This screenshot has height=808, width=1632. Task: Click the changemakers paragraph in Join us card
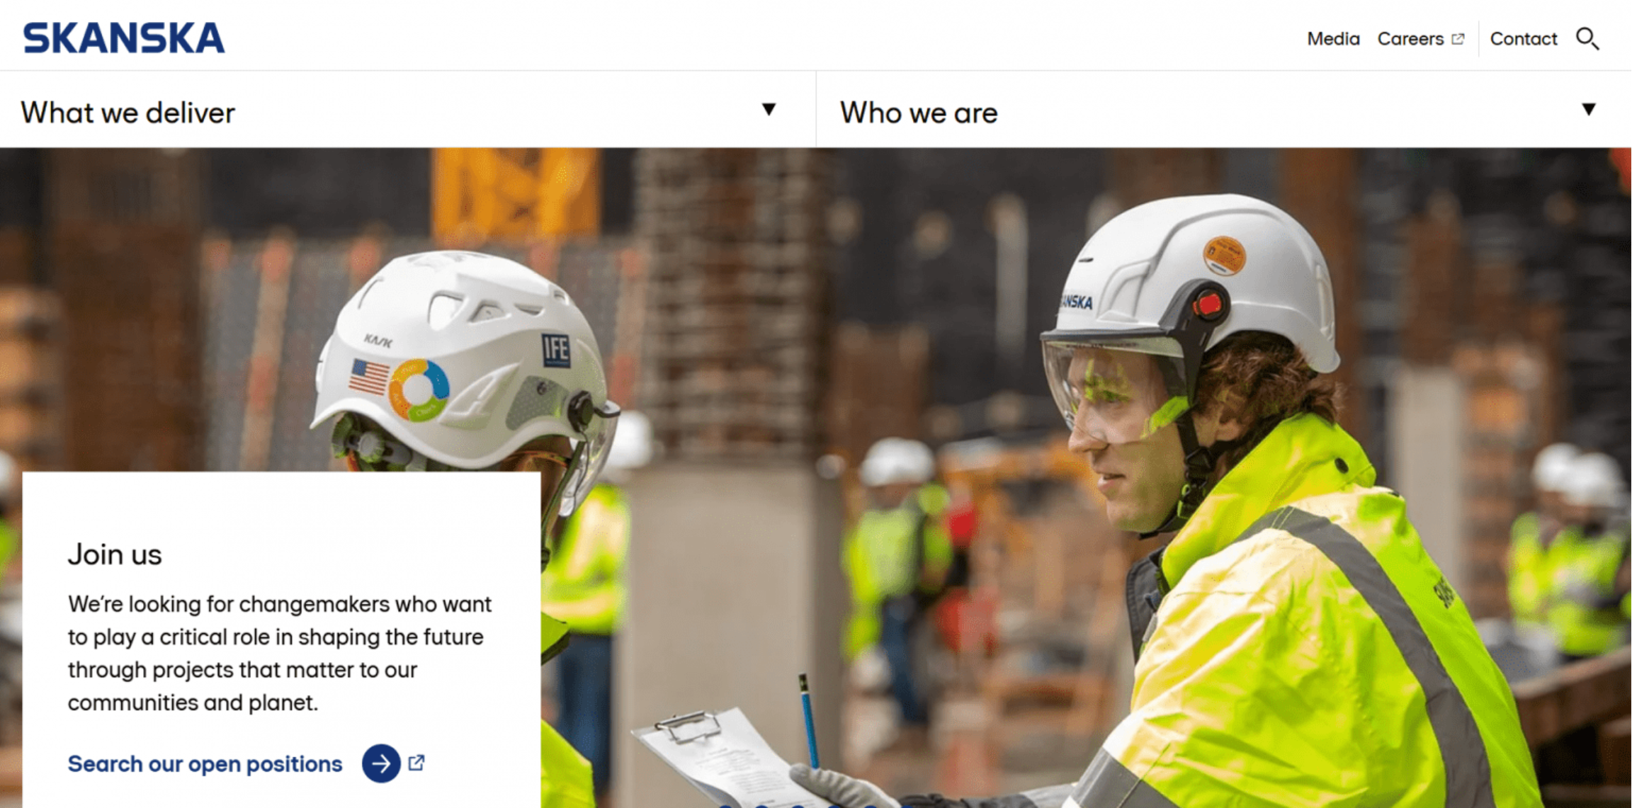point(279,653)
